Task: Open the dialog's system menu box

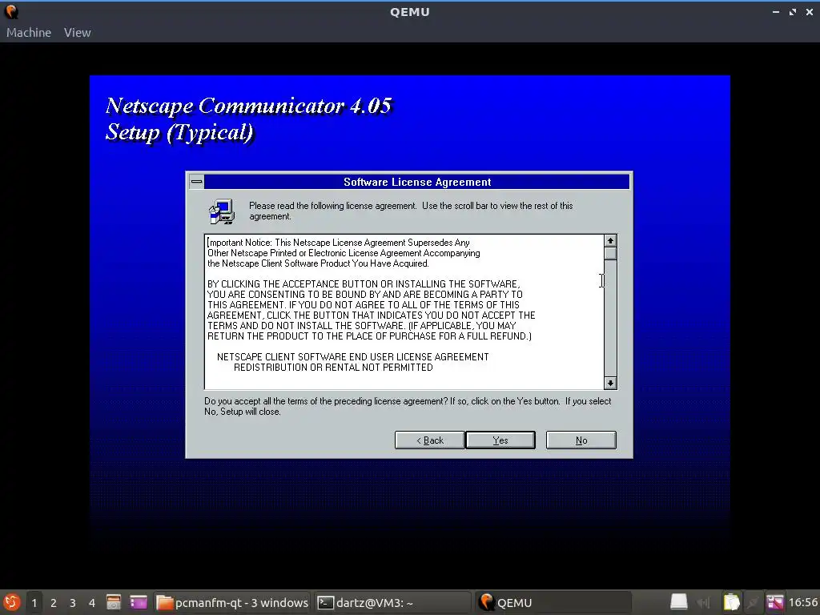Action: tap(197, 182)
